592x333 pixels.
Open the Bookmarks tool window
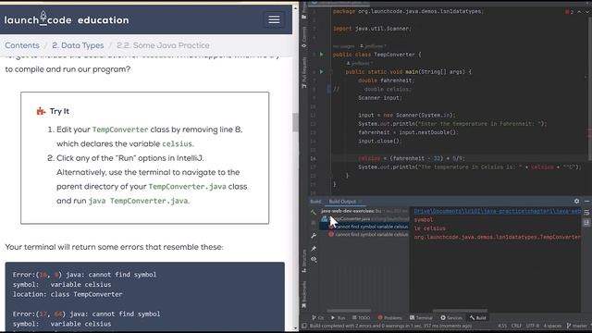click(304, 294)
